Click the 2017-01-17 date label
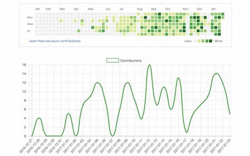 (x=180, y=146)
